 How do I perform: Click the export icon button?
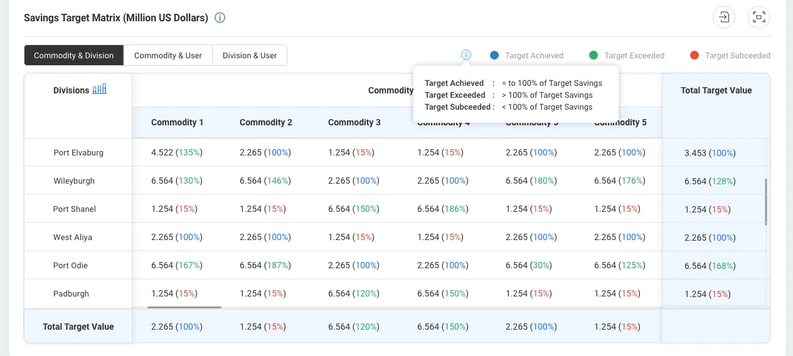click(x=724, y=17)
